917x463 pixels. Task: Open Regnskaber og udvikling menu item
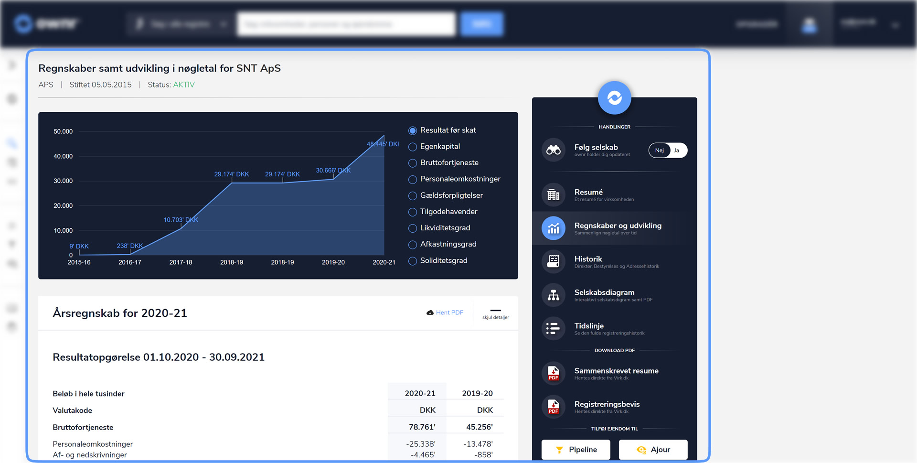click(614, 228)
